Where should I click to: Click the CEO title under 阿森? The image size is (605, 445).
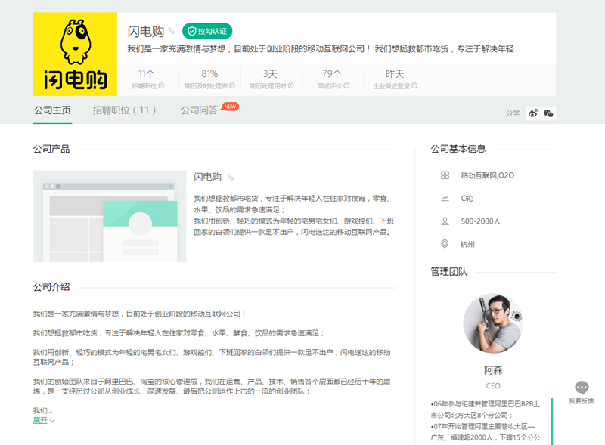[x=493, y=386]
